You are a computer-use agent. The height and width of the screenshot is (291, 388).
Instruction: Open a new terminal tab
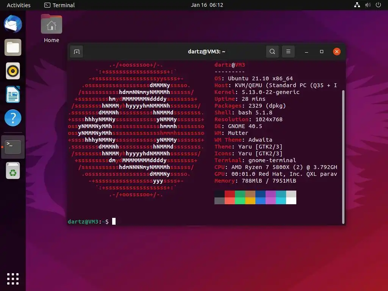tap(77, 52)
